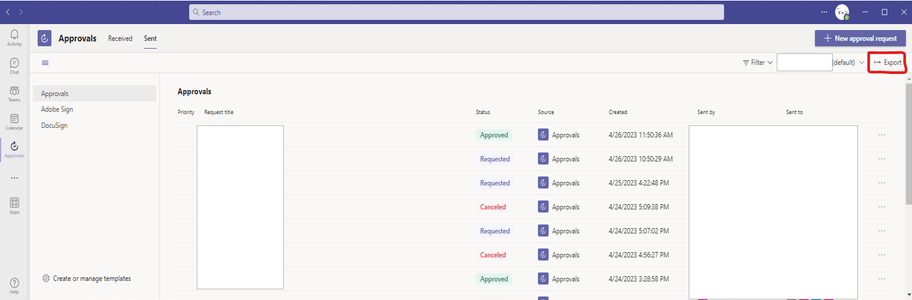
Task: Expand the Filter dropdown
Action: [757, 63]
